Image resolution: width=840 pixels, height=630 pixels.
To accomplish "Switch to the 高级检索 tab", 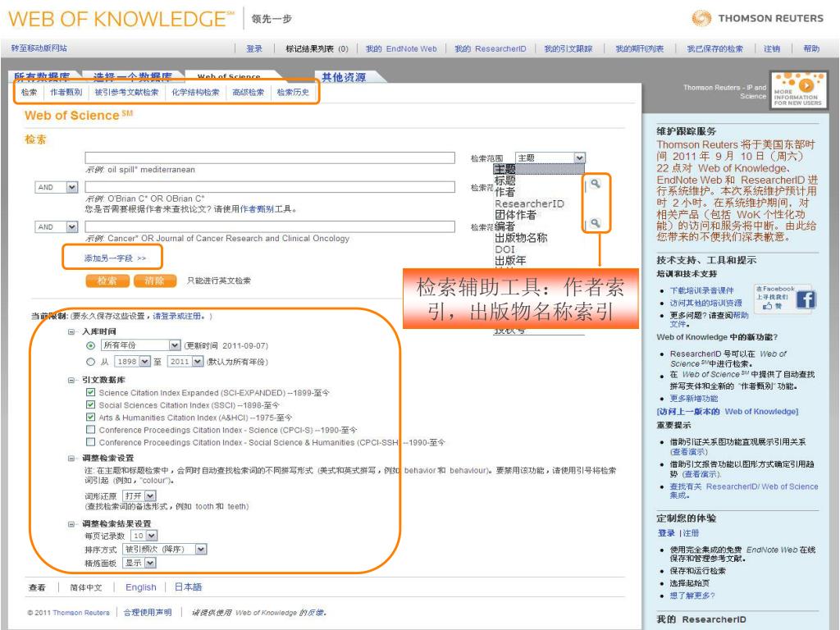I will [x=248, y=92].
